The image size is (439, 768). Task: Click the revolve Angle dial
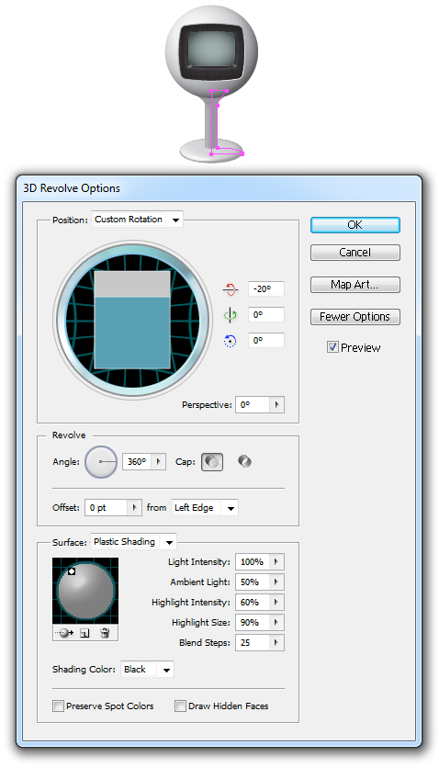(101, 461)
